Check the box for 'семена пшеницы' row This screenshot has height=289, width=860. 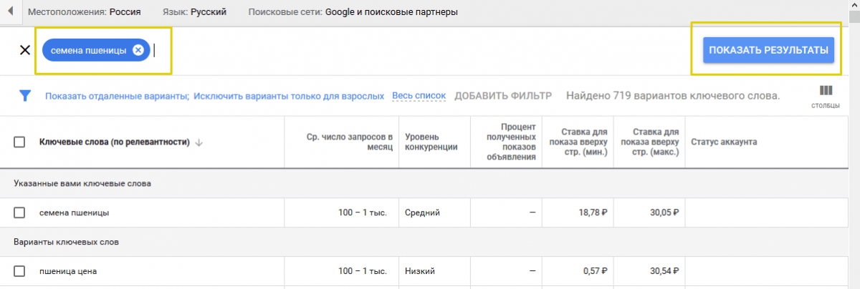click(19, 212)
